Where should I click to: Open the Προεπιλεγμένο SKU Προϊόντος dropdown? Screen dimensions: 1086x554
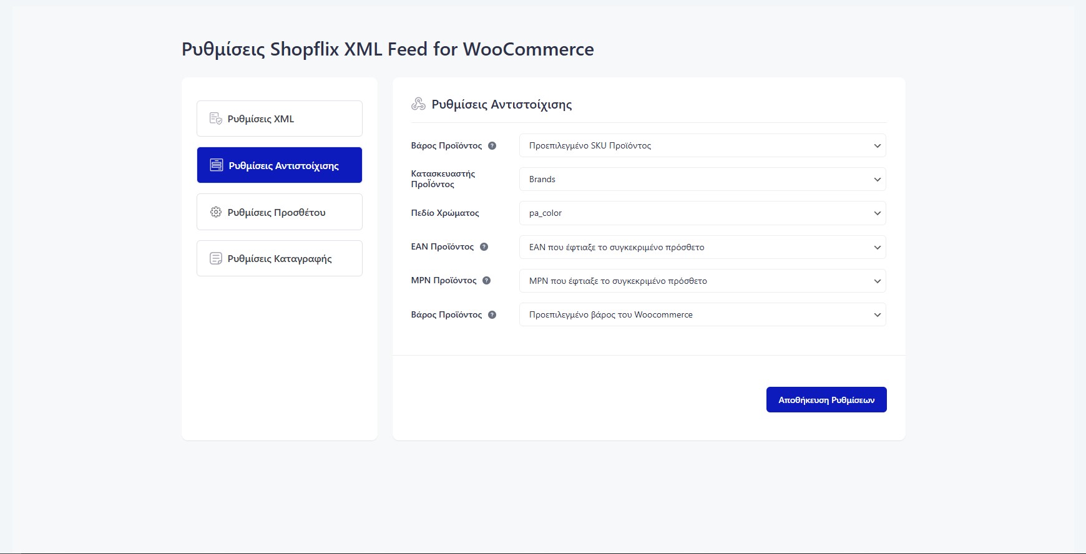pyautogui.click(x=702, y=145)
